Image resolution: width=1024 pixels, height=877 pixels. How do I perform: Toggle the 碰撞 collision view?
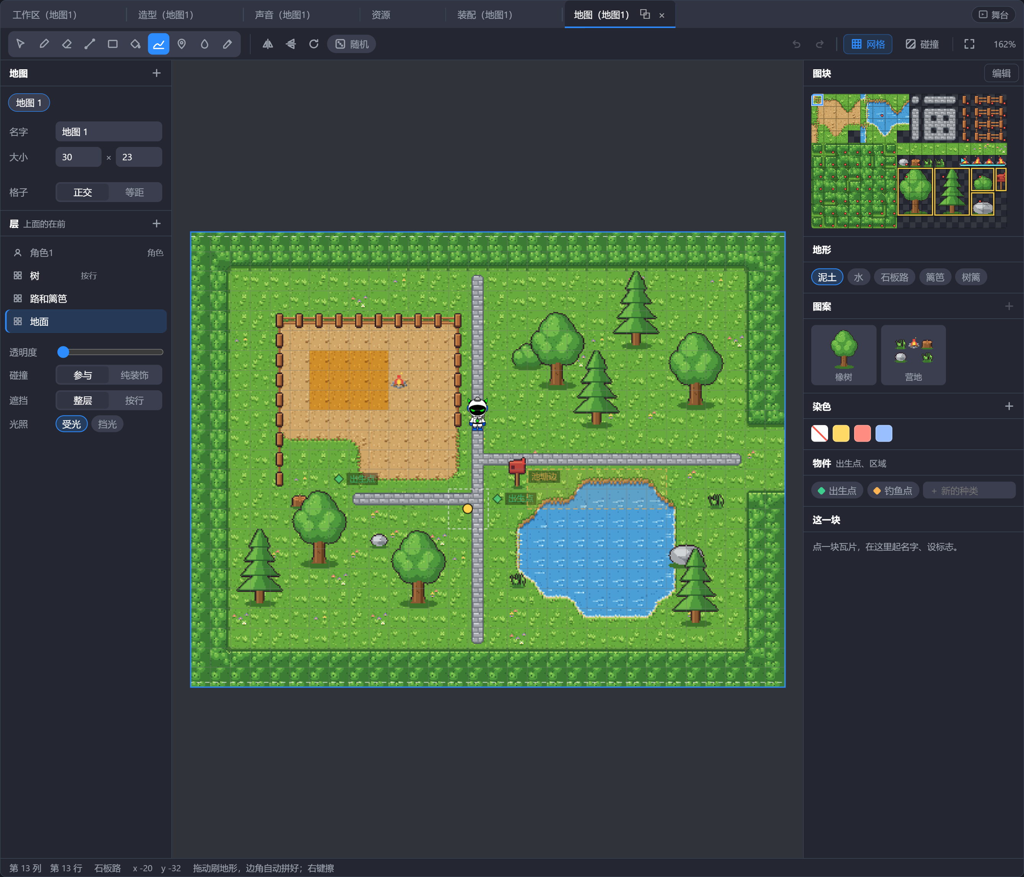(x=922, y=44)
